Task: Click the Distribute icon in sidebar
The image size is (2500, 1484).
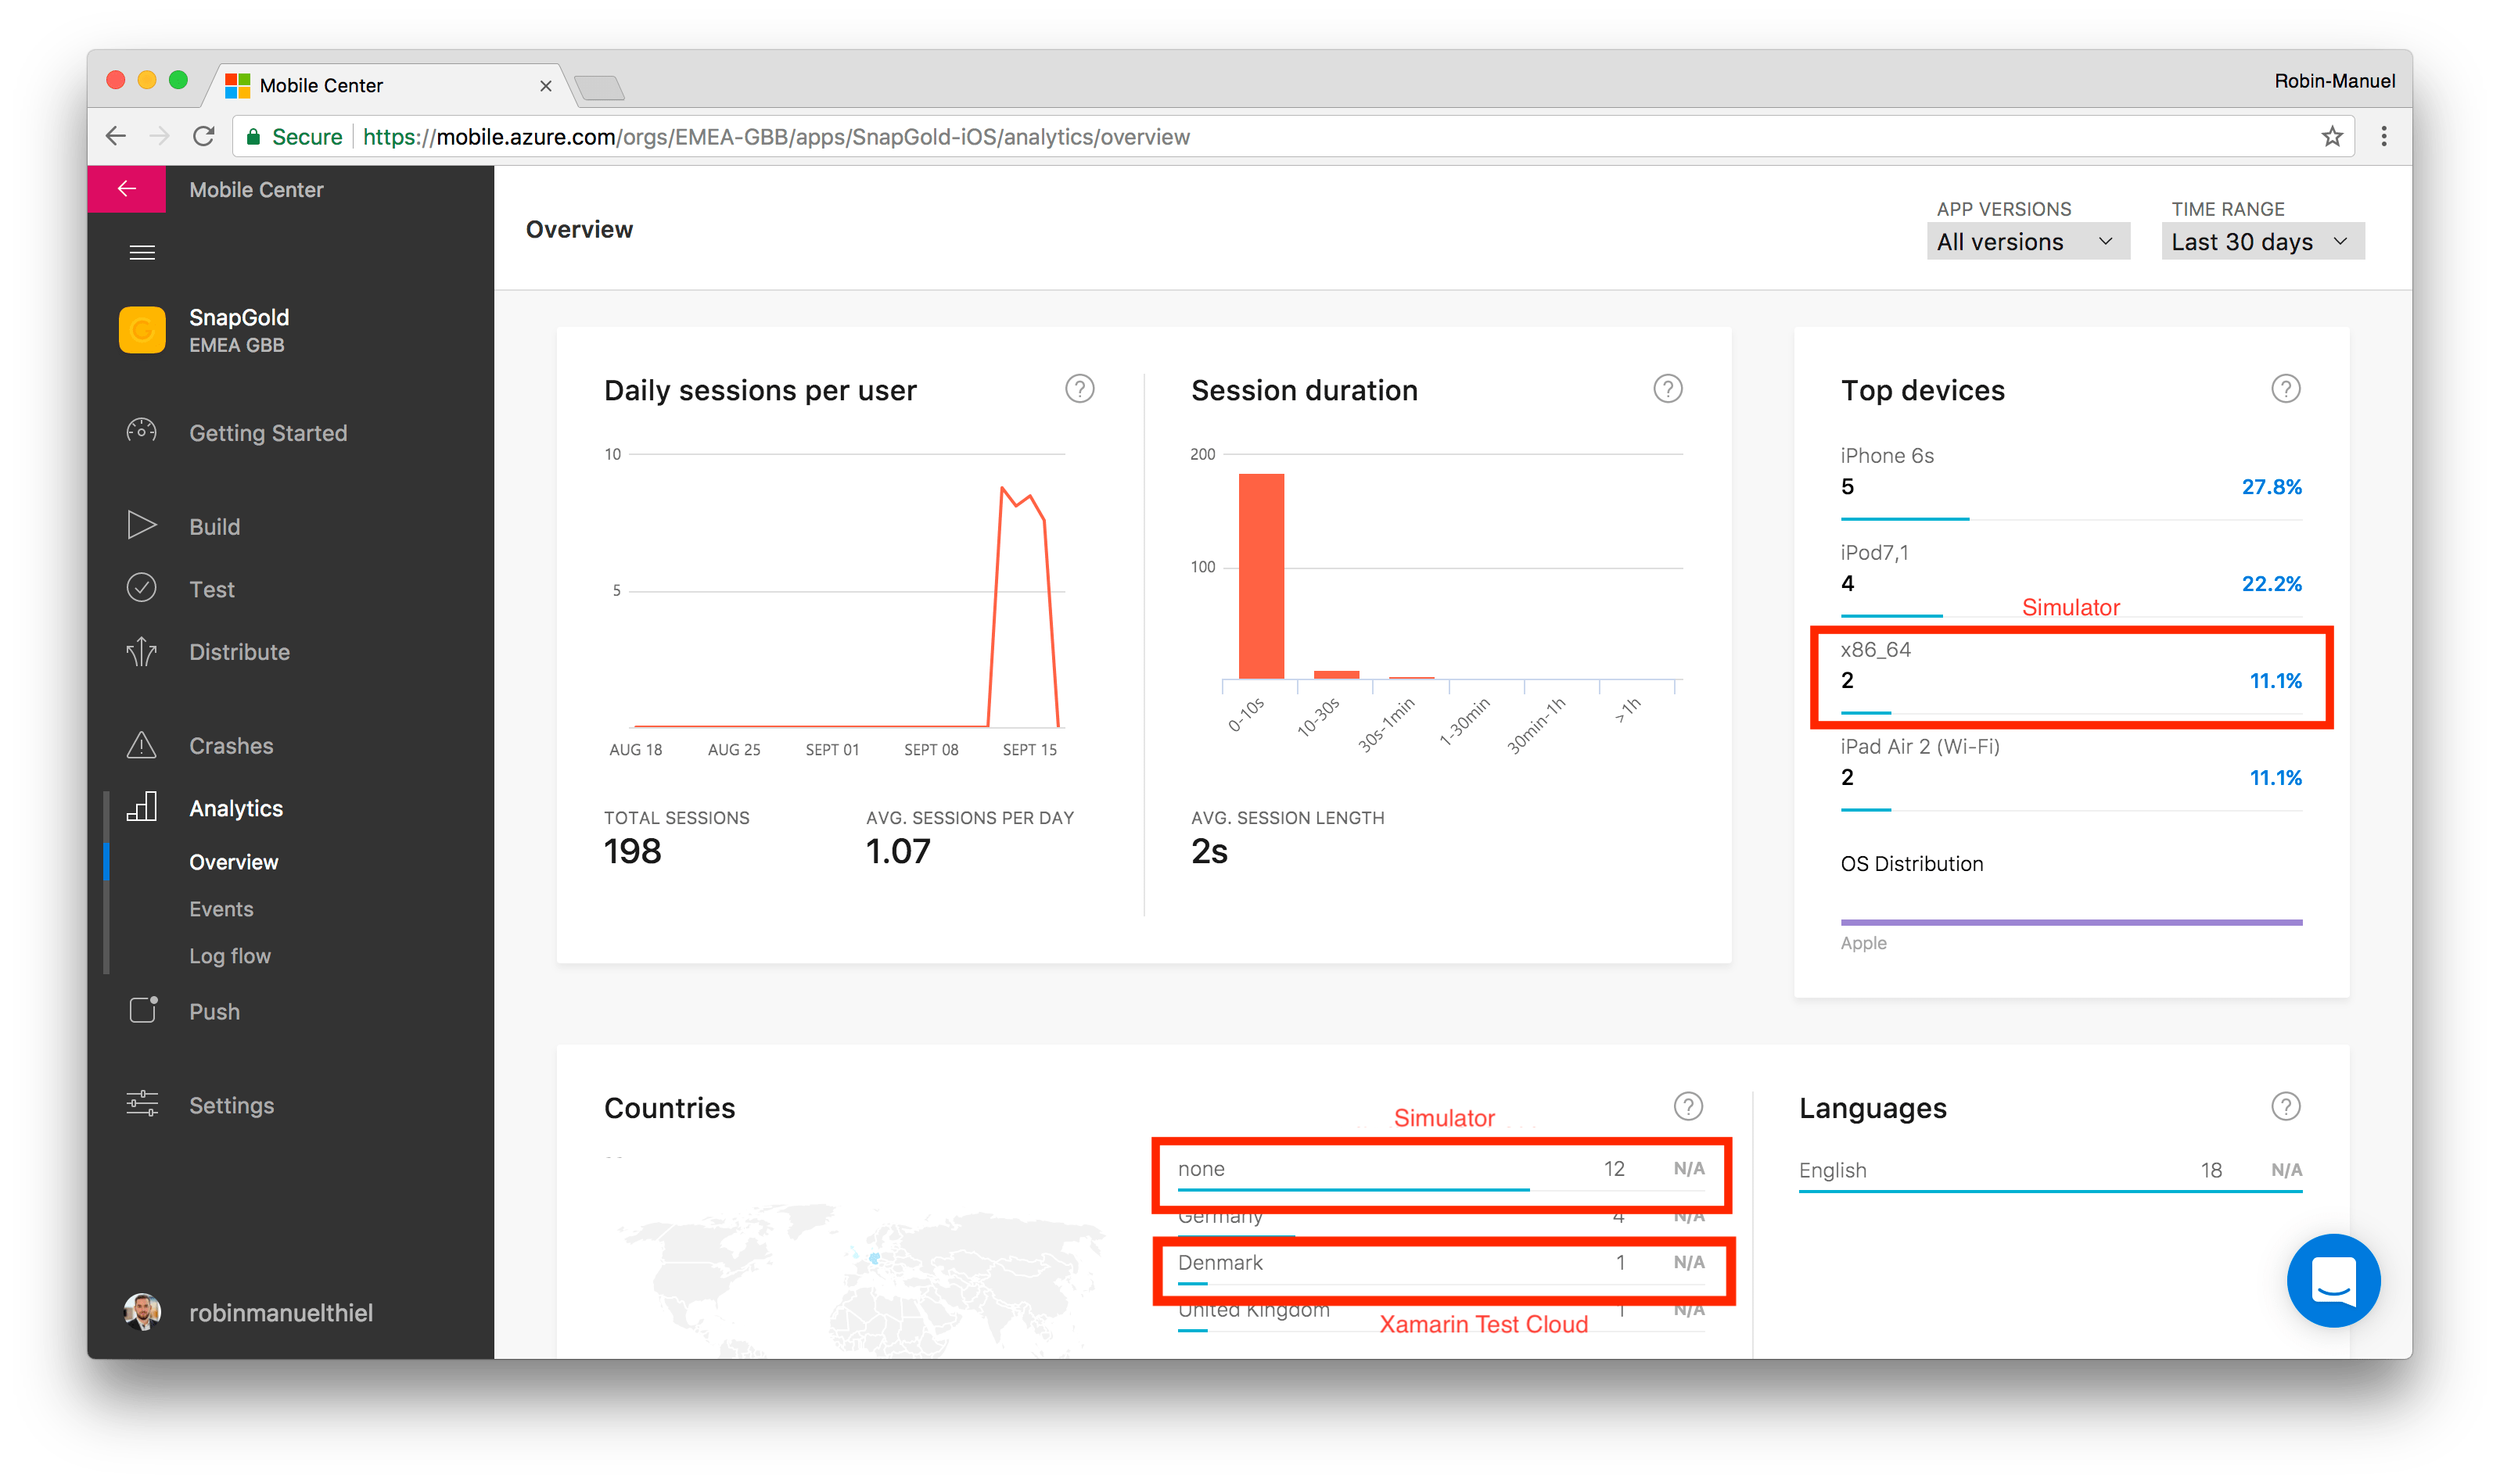Action: [142, 652]
